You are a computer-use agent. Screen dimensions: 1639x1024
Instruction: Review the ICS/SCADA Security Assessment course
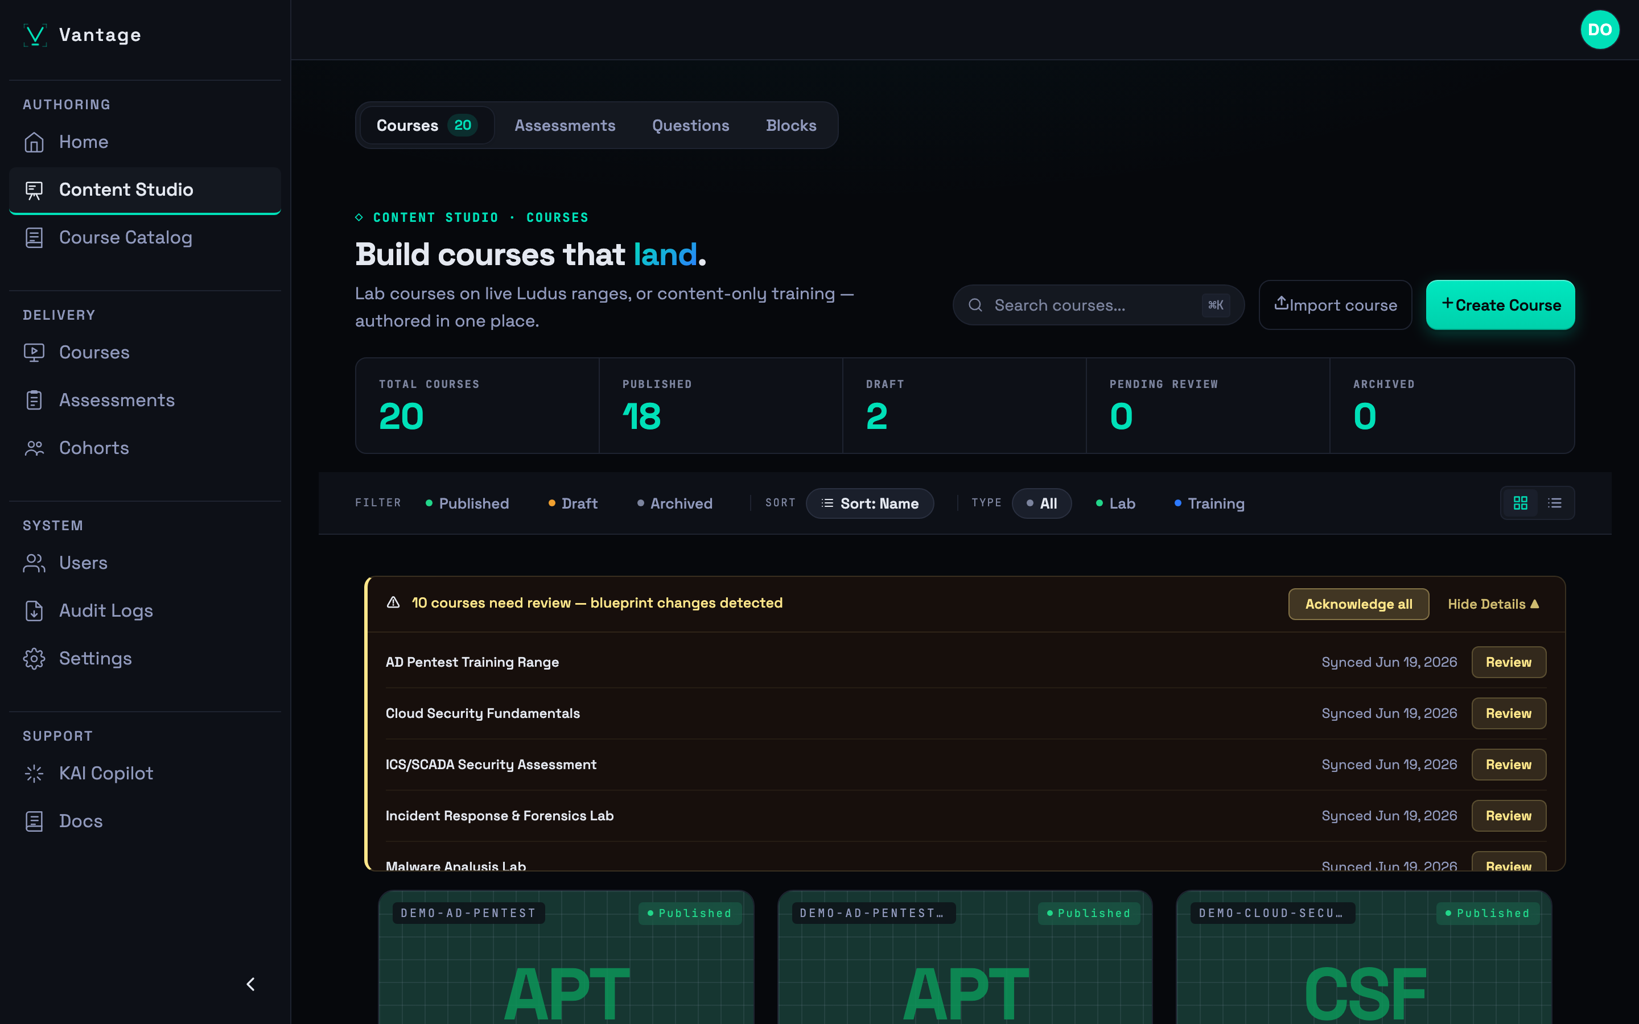(x=1508, y=765)
